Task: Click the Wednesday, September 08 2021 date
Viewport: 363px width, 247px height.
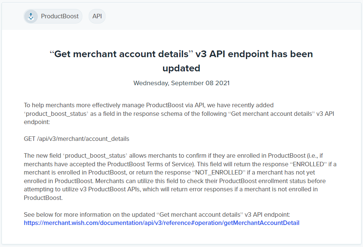Action: (x=181, y=83)
